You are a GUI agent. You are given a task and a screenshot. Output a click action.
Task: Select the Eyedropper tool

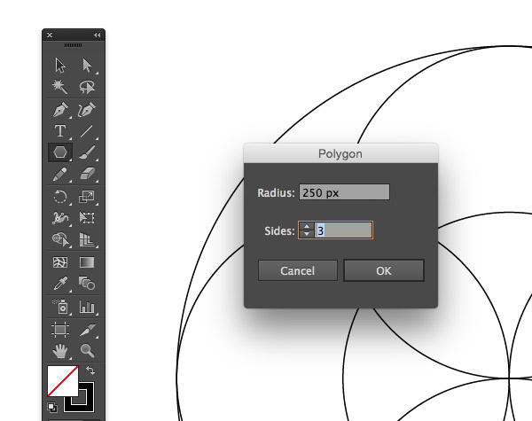(x=60, y=284)
